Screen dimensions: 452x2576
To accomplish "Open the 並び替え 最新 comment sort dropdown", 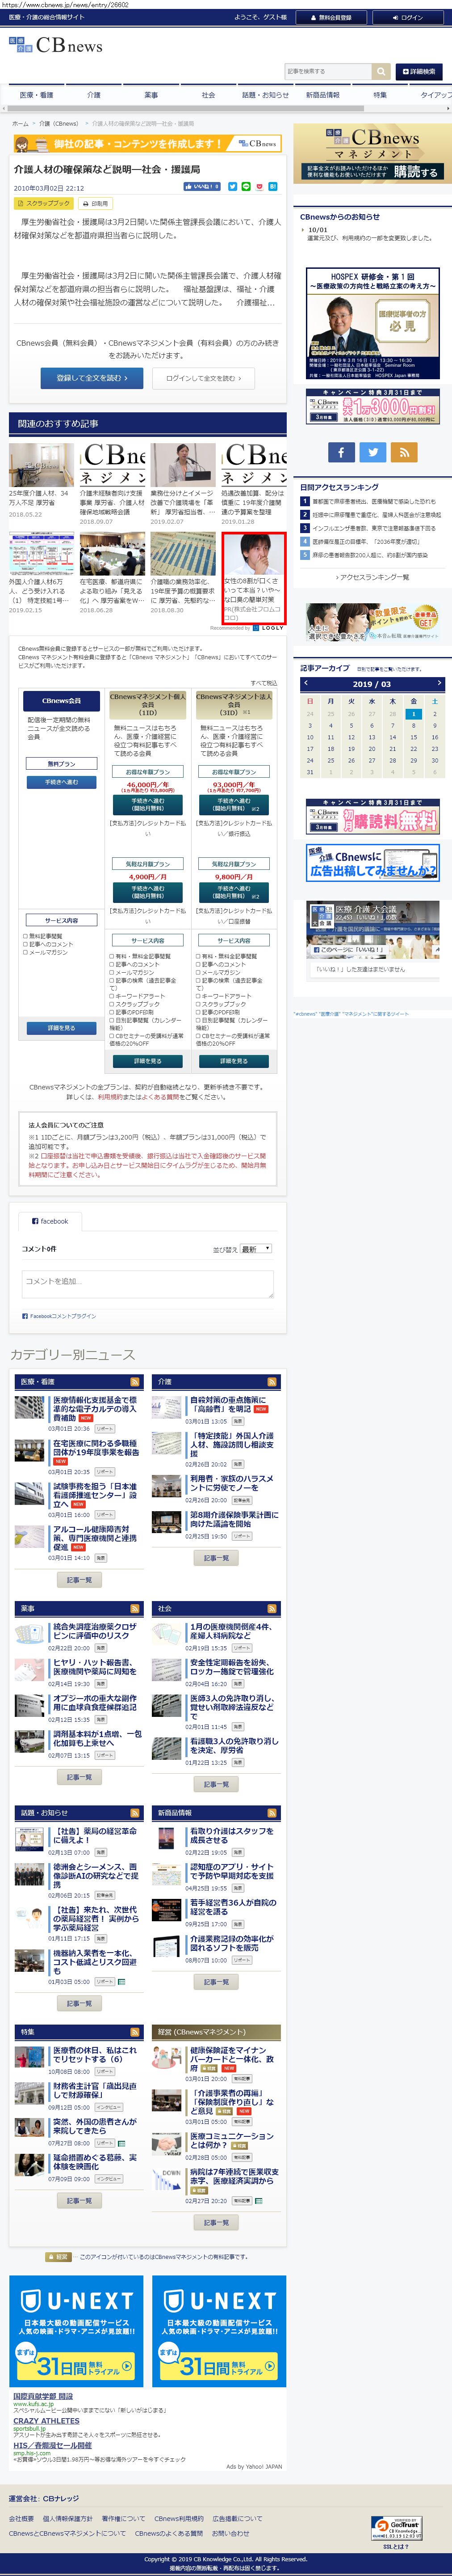I will click(x=255, y=1249).
